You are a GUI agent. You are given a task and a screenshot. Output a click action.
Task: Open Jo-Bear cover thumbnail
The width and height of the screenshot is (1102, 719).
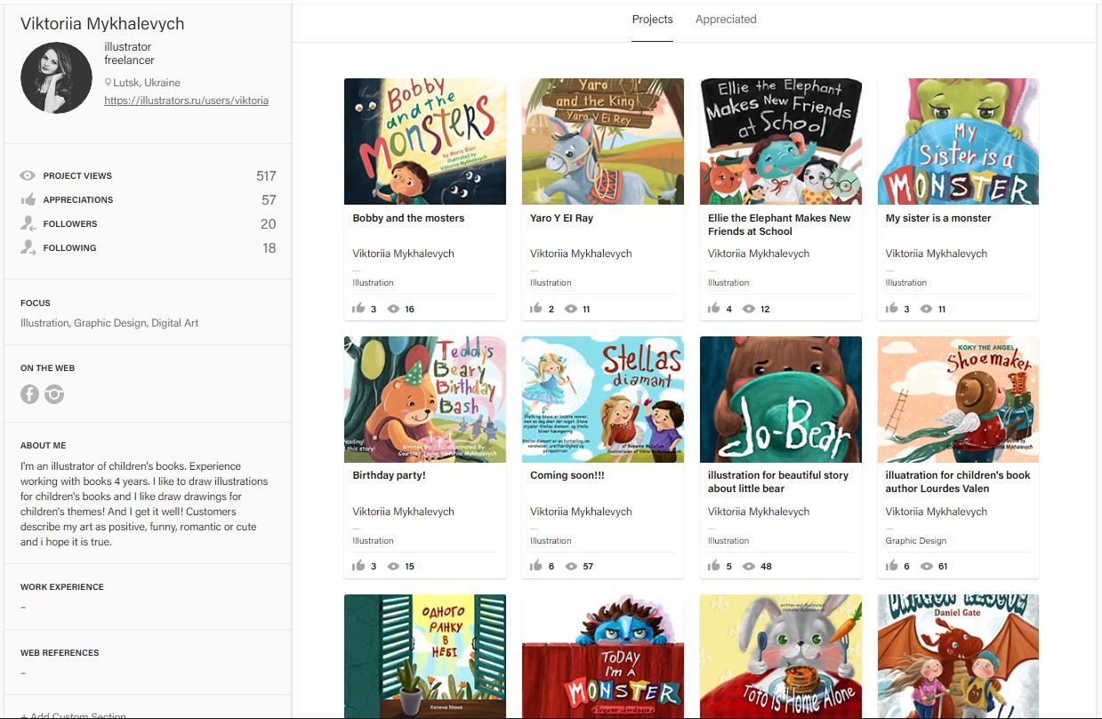(781, 400)
